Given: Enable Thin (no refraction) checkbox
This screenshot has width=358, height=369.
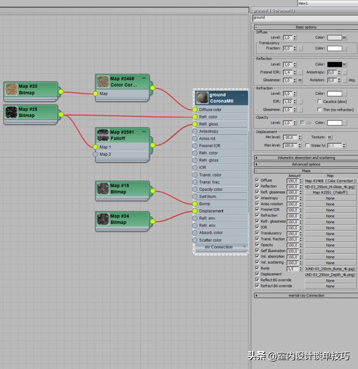Looking at the screenshot, I should [x=320, y=110].
